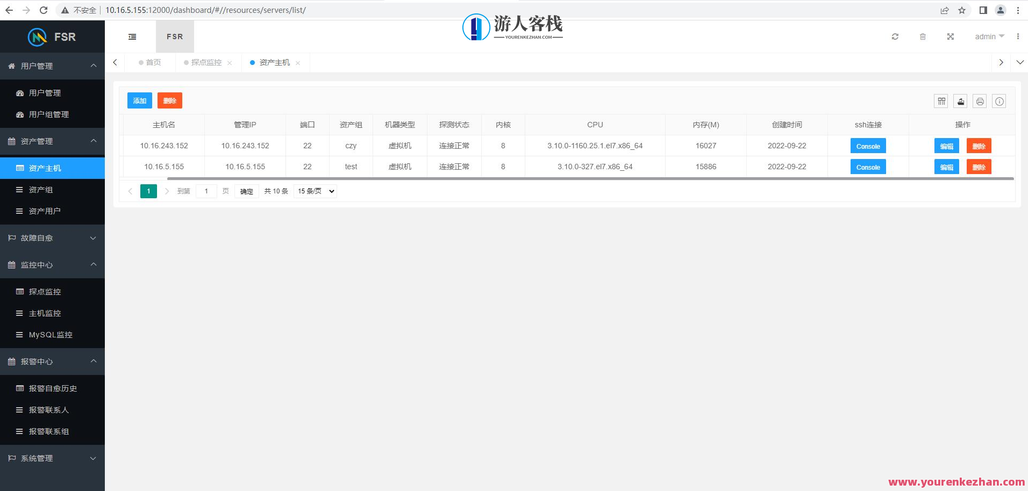
Task: Click the 添加 button to add a host
Action: click(139, 100)
